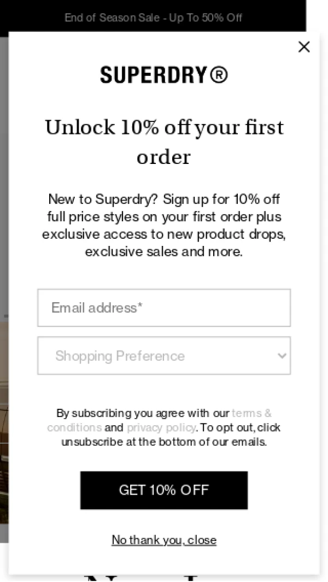The height and width of the screenshot is (582, 328).
Task: Open the End of Season Sale banner
Action: point(153,17)
